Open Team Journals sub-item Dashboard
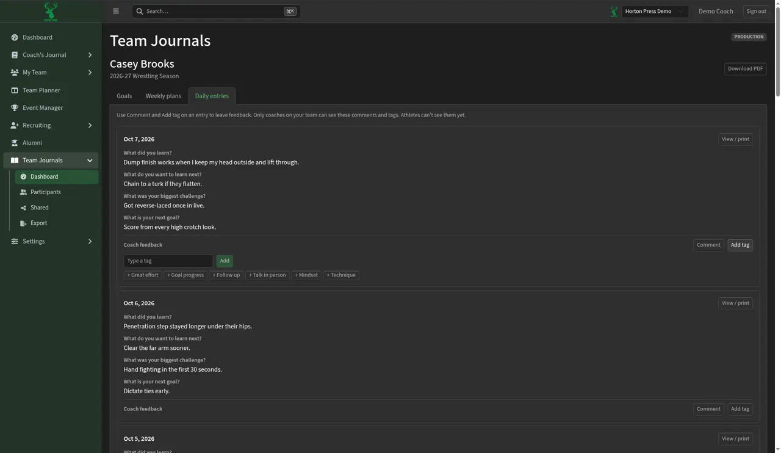The height and width of the screenshot is (453, 781). [x=57, y=177]
